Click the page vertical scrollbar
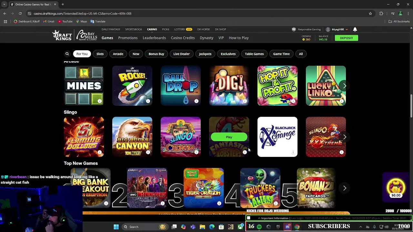This screenshot has height=232, width=413. click(411, 106)
